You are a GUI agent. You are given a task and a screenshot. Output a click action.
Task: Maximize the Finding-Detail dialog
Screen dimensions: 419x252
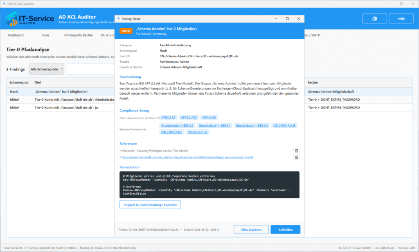tap(287, 19)
